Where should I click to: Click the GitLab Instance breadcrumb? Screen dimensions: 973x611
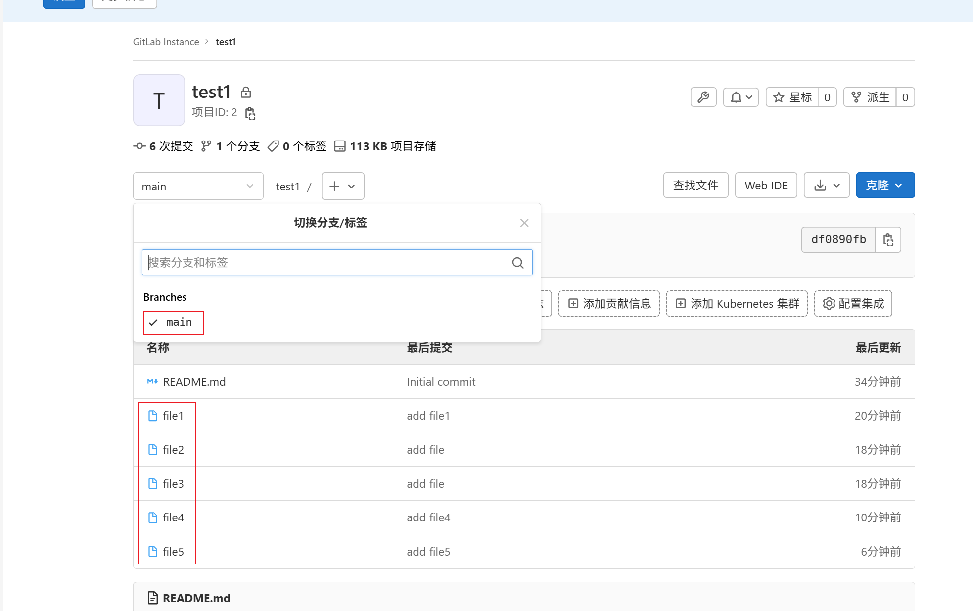[x=166, y=42]
